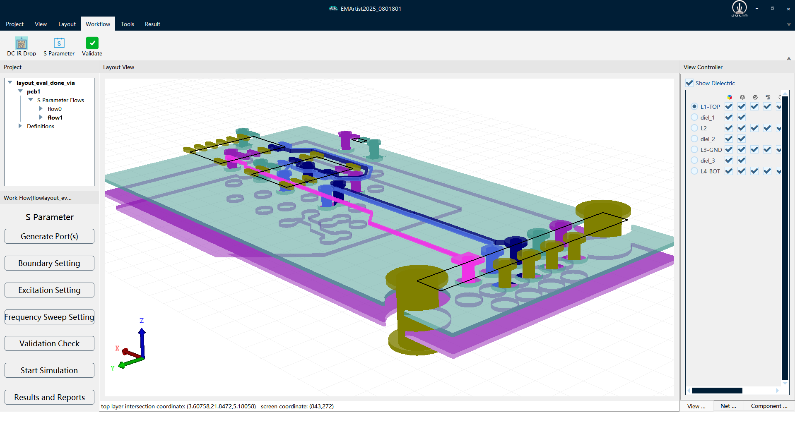
Task: Click the Start Simulation button
Action: coord(49,370)
